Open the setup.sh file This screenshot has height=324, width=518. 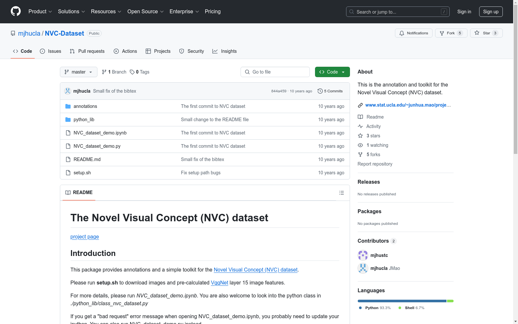click(82, 173)
